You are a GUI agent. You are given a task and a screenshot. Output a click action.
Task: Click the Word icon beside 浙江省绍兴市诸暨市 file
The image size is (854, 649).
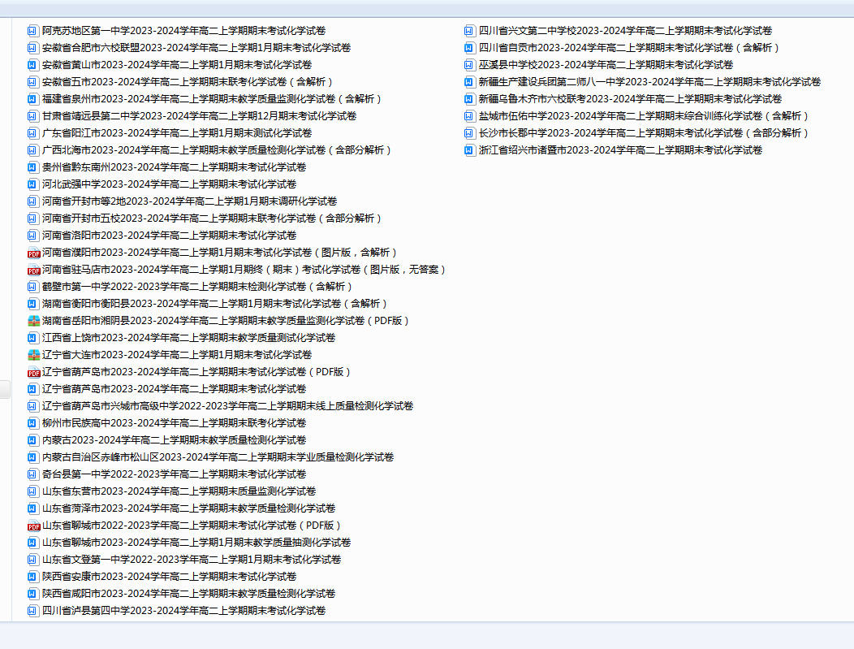pyautogui.click(x=469, y=150)
